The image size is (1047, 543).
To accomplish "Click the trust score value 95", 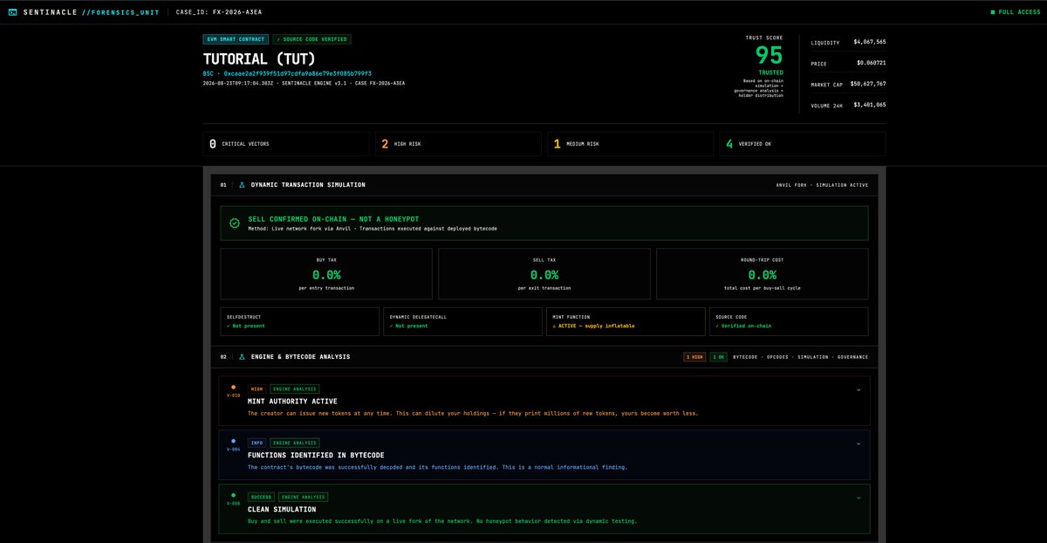I will [x=770, y=56].
